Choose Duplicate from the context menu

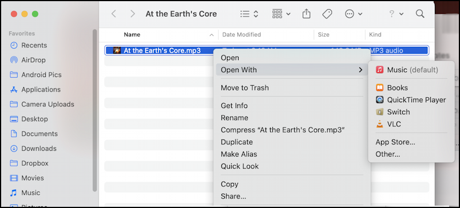[236, 142]
